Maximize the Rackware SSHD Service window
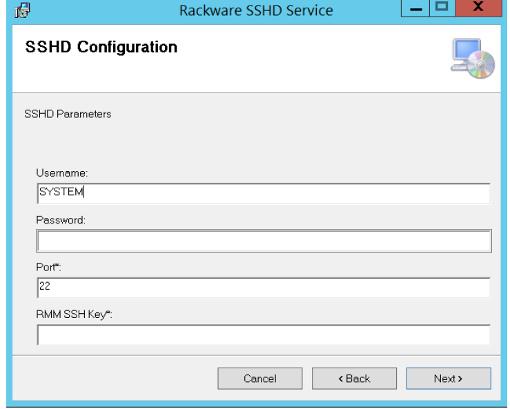This screenshot has width=510, height=409. [x=442, y=8]
